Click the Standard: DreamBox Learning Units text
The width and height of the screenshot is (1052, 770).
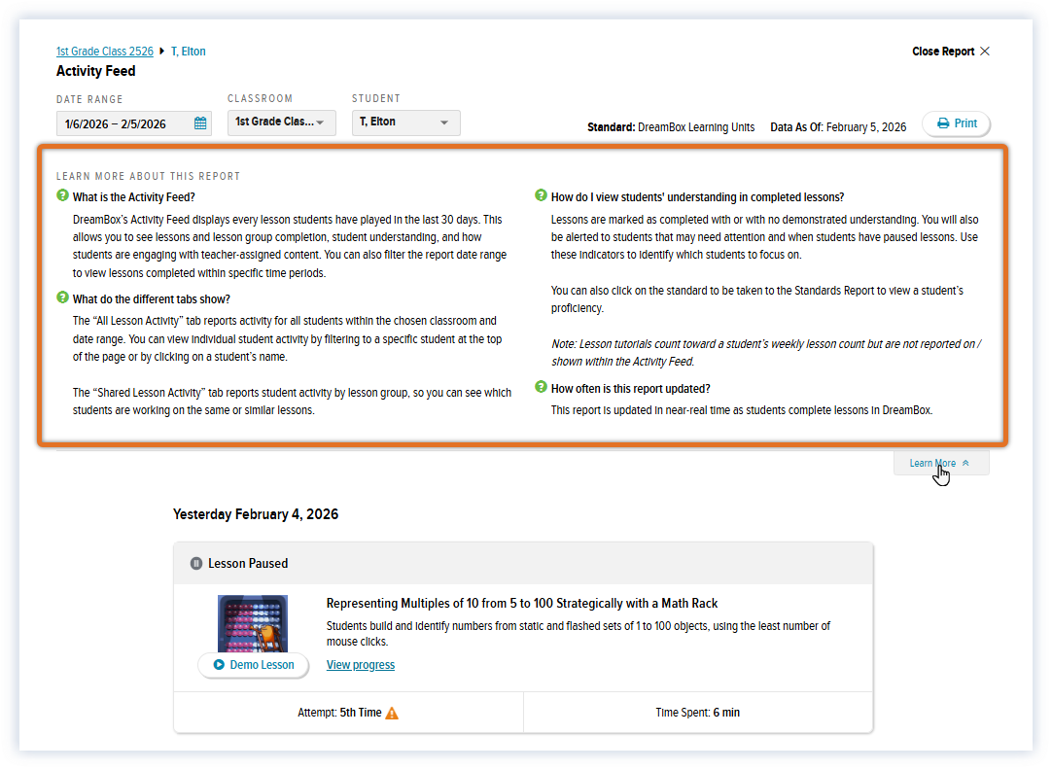click(x=671, y=126)
